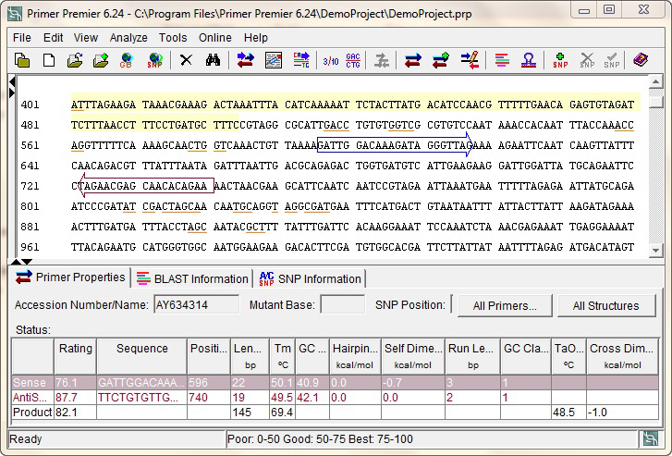
Task: Click the blue-red opposing arrows primer icon
Action: pos(412,60)
